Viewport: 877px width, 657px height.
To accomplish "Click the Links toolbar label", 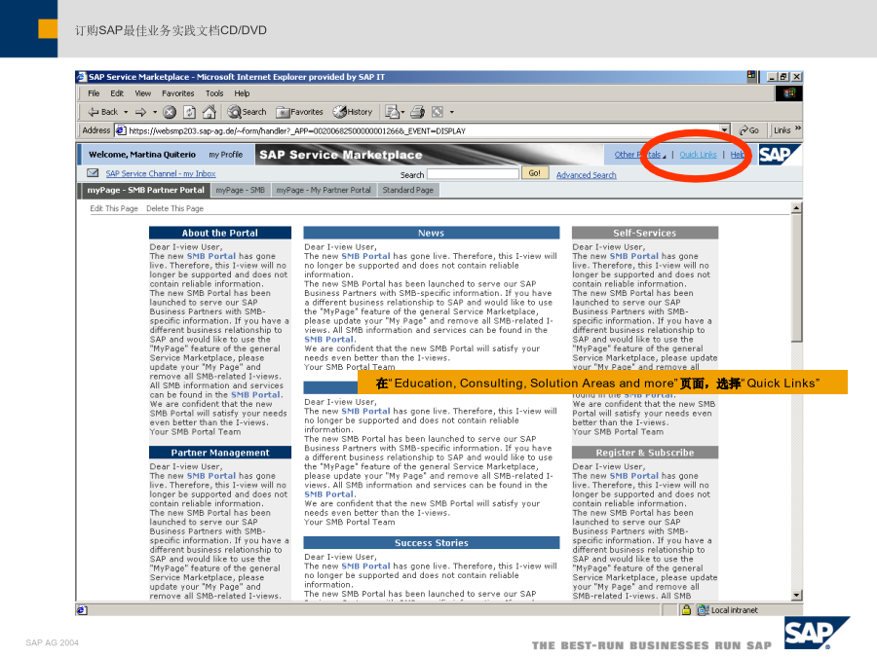I will tap(782, 130).
